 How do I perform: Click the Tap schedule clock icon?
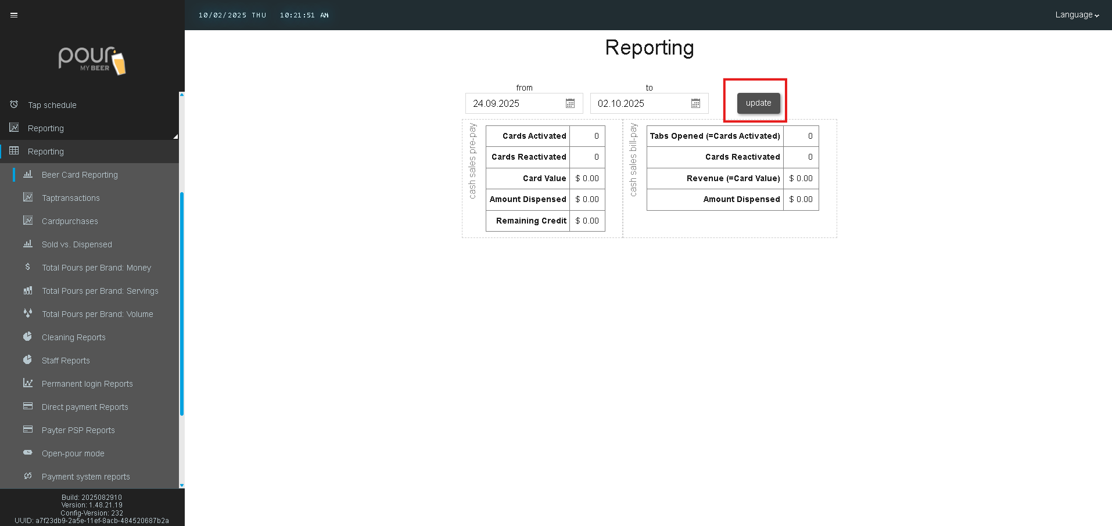[14, 105]
